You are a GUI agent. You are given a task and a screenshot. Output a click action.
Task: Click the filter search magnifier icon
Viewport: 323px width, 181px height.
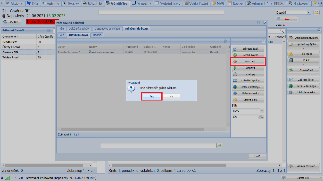(x=261, y=117)
